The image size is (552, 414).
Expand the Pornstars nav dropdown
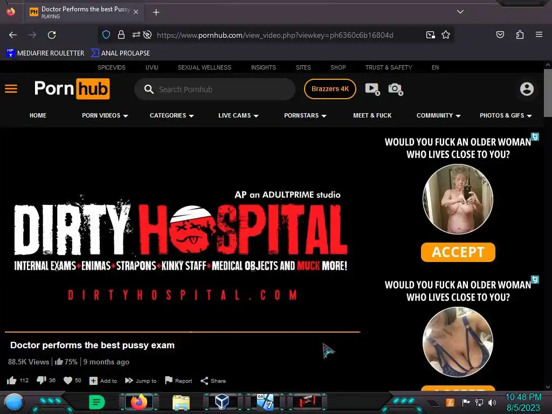(x=305, y=115)
